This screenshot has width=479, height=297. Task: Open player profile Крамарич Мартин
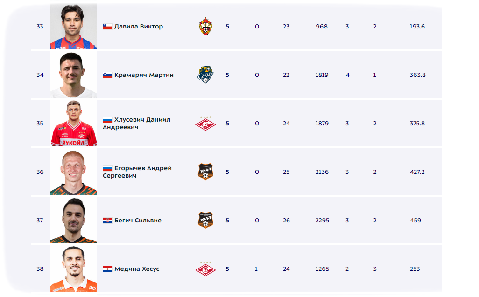[x=144, y=75]
